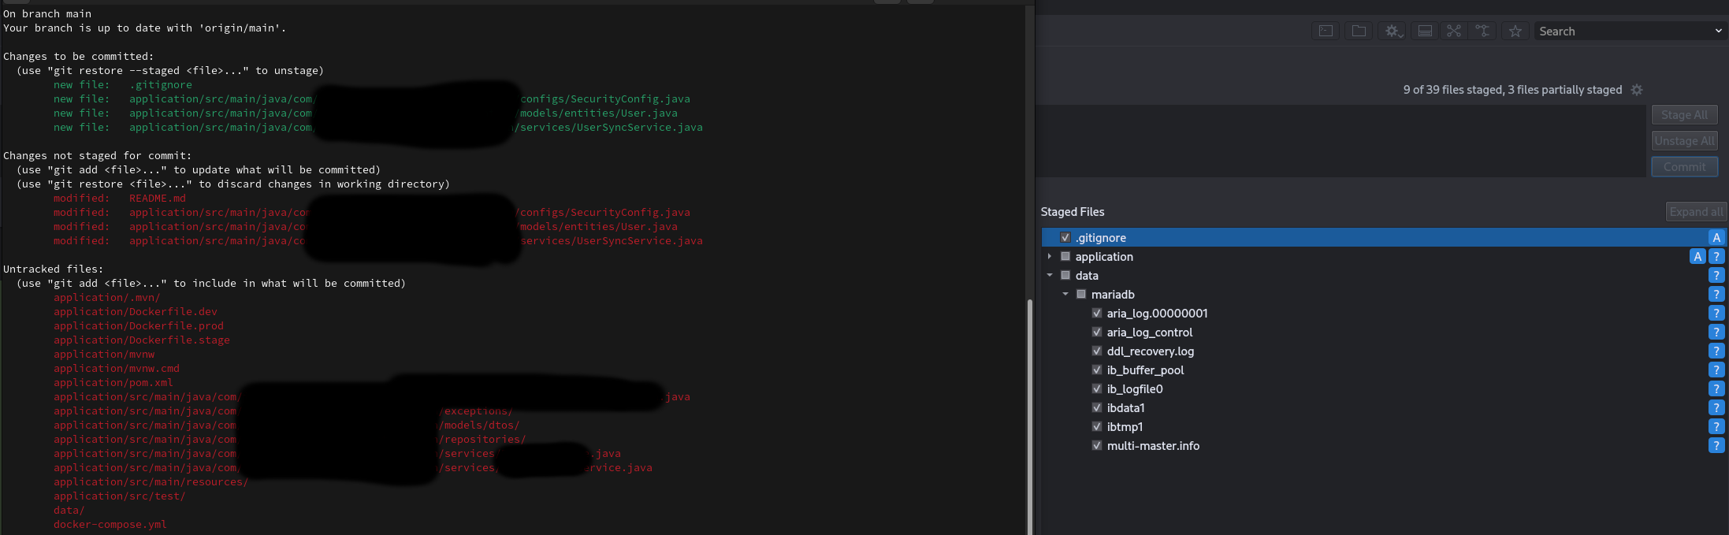1729x535 pixels.
Task: Collapse the mariadb folder tree arrow
Action: click(1065, 294)
